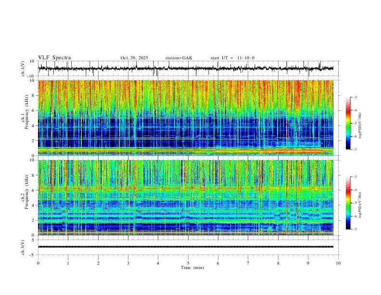Click the ch.1 dark blue 3 kHz region
381x295 pixels.
click(185, 133)
